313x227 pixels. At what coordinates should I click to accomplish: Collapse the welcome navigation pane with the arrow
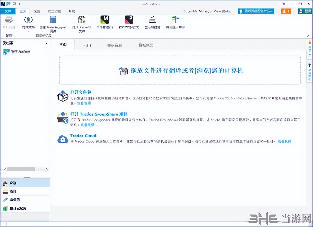pyautogui.click(x=47, y=44)
